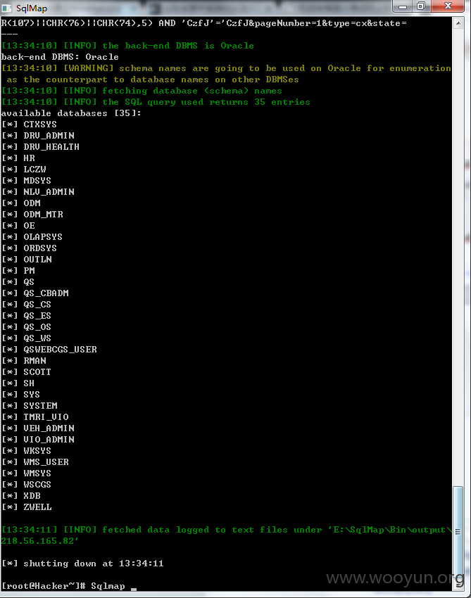This screenshot has height=598, width=471.
Task: Click the empty scrollbar track above thumb
Action: (458, 257)
